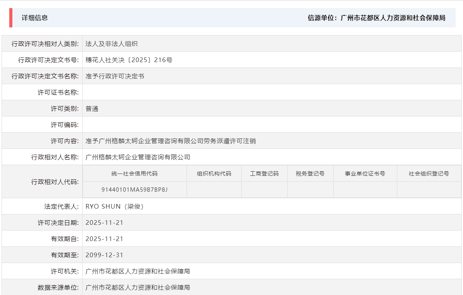Click the 社会组织登记号 column header
The height and width of the screenshot is (295, 463).
(429, 173)
